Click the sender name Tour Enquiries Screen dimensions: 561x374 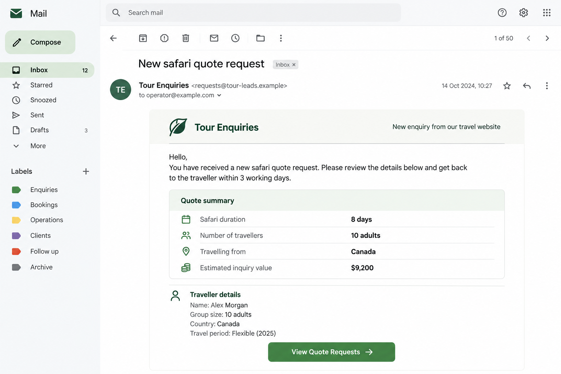[x=164, y=85]
